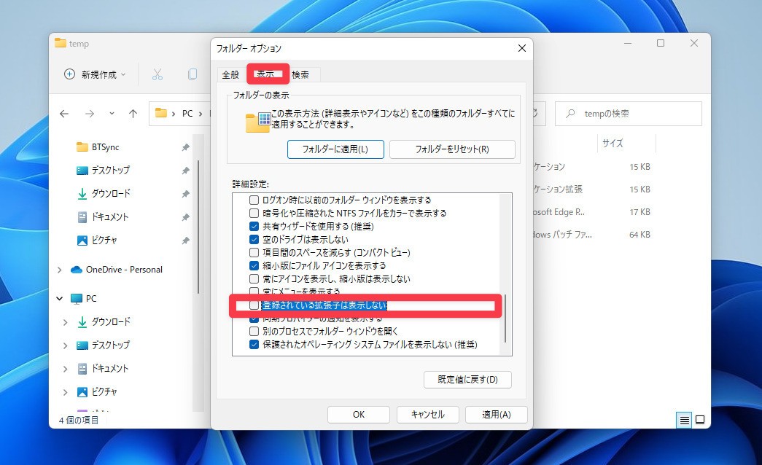This screenshot has width=762, height=465.
Task: Click 既定値に戻す(D) button
Action: click(467, 380)
